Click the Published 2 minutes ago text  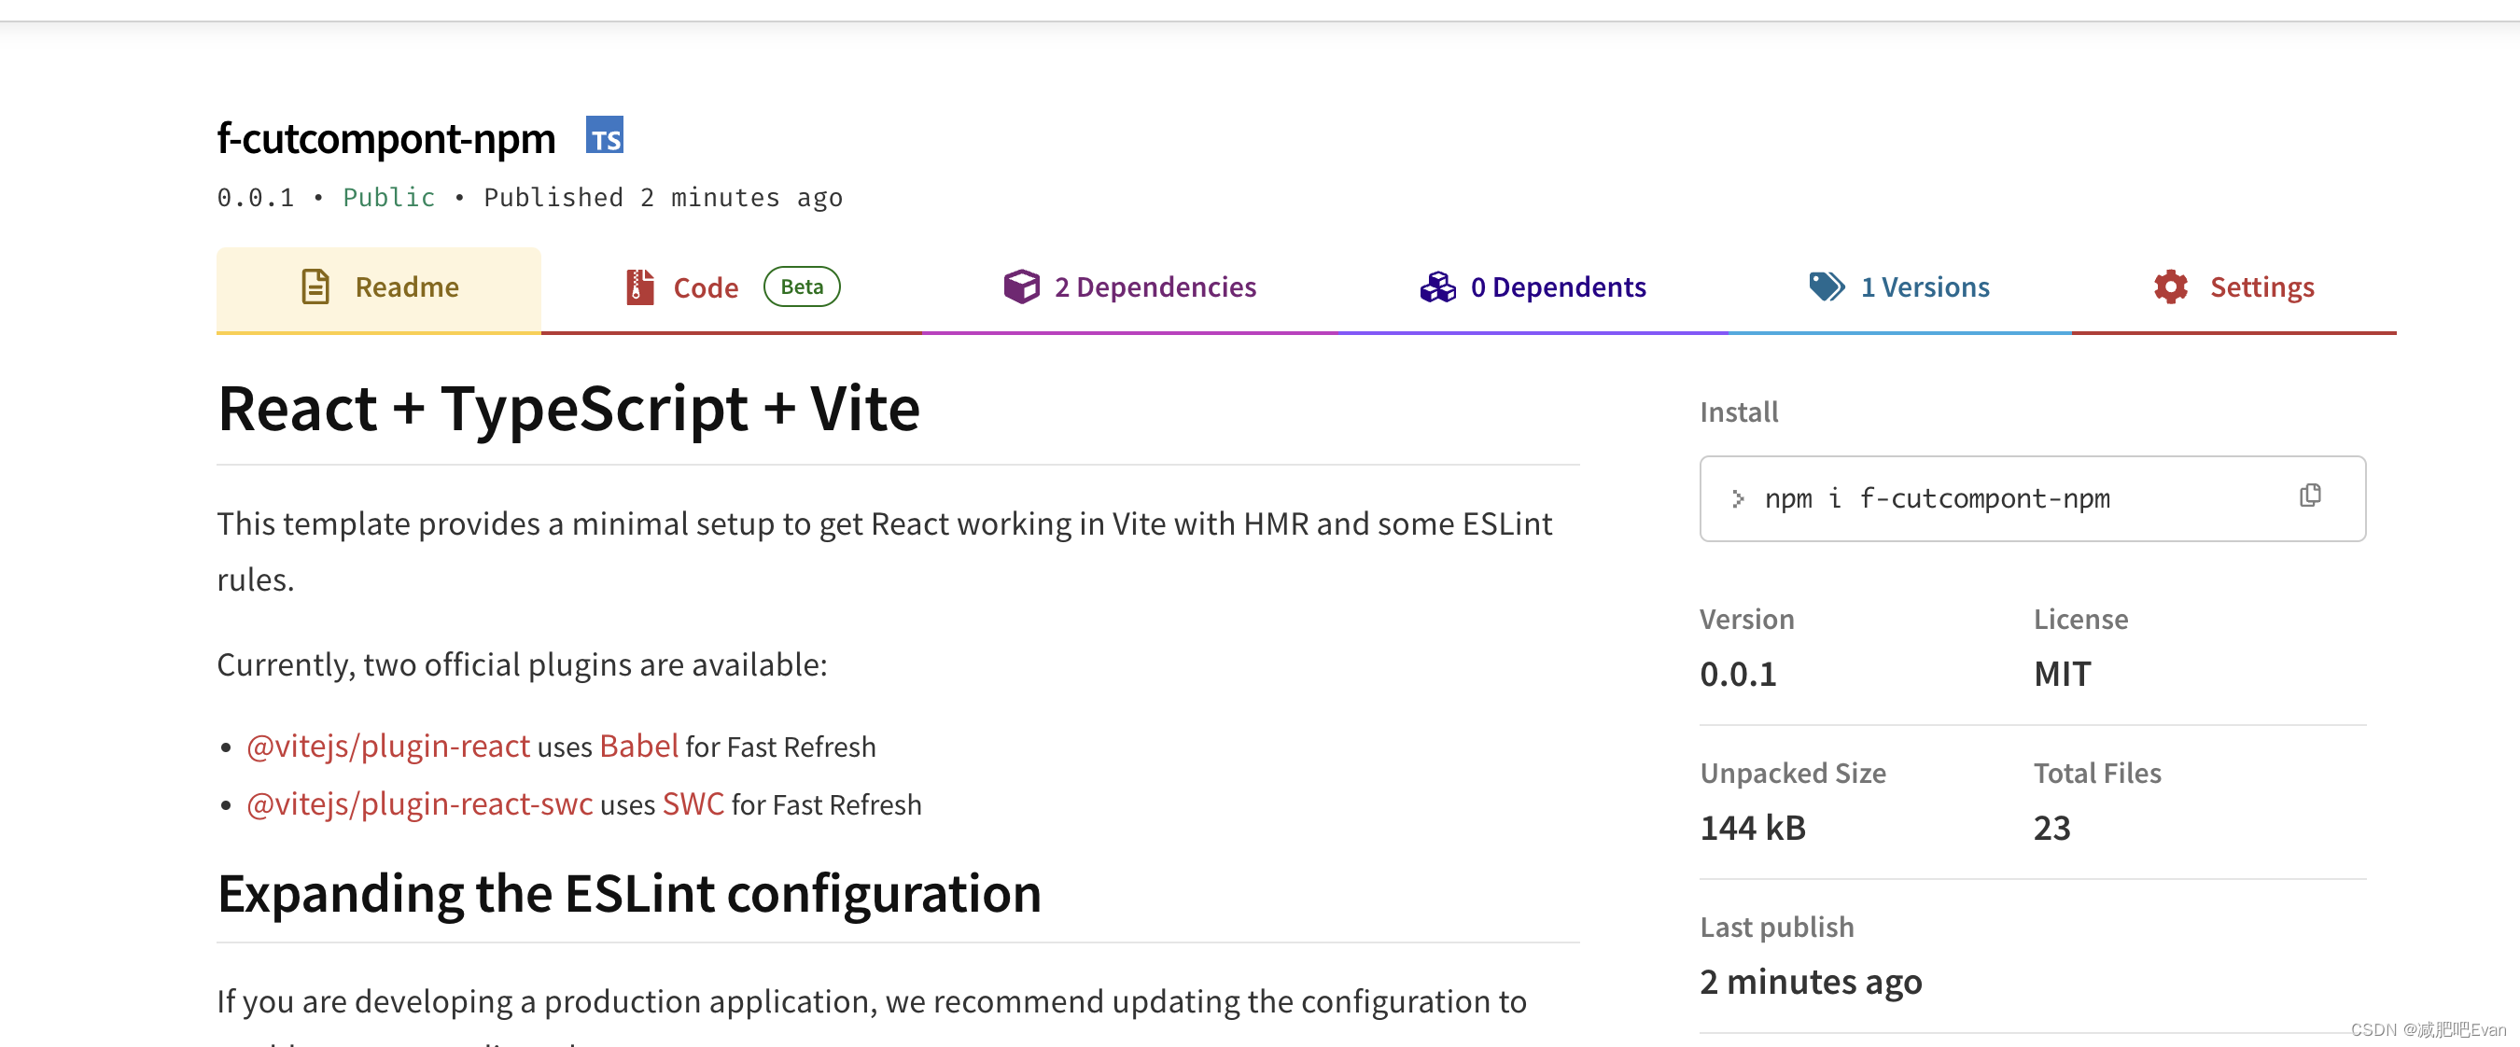pos(664,198)
